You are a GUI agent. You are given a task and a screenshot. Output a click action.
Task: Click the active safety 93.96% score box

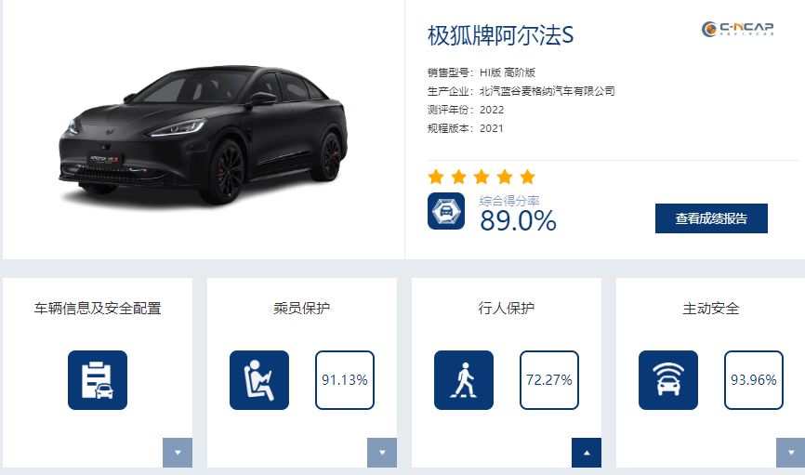click(754, 380)
